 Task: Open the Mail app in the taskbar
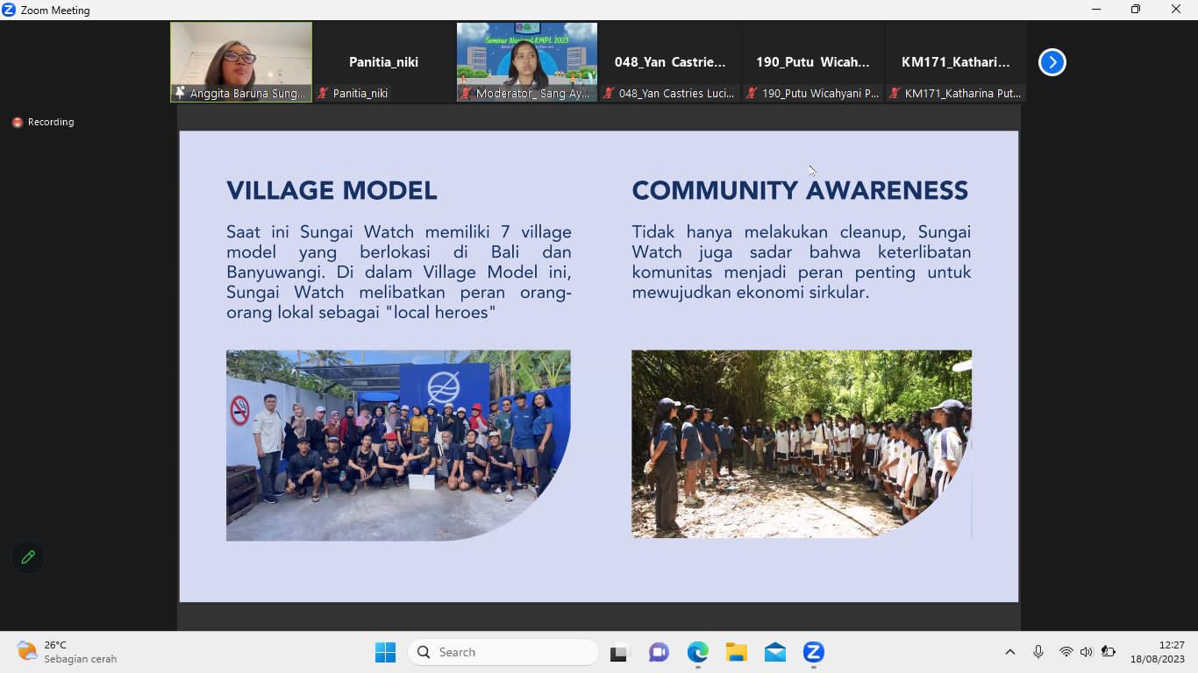click(x=774, y=652)
